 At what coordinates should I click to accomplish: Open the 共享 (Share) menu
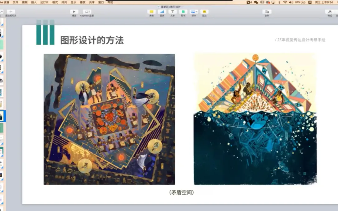point(92,2)
